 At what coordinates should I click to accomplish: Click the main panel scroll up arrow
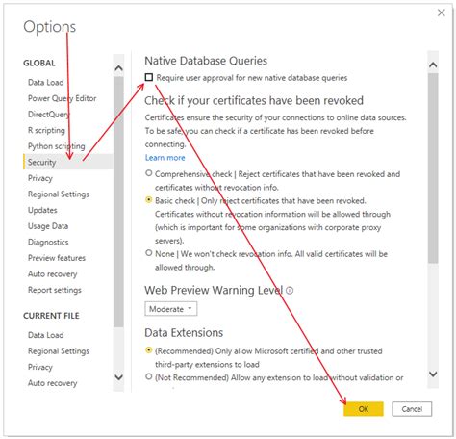pos(433,65)
